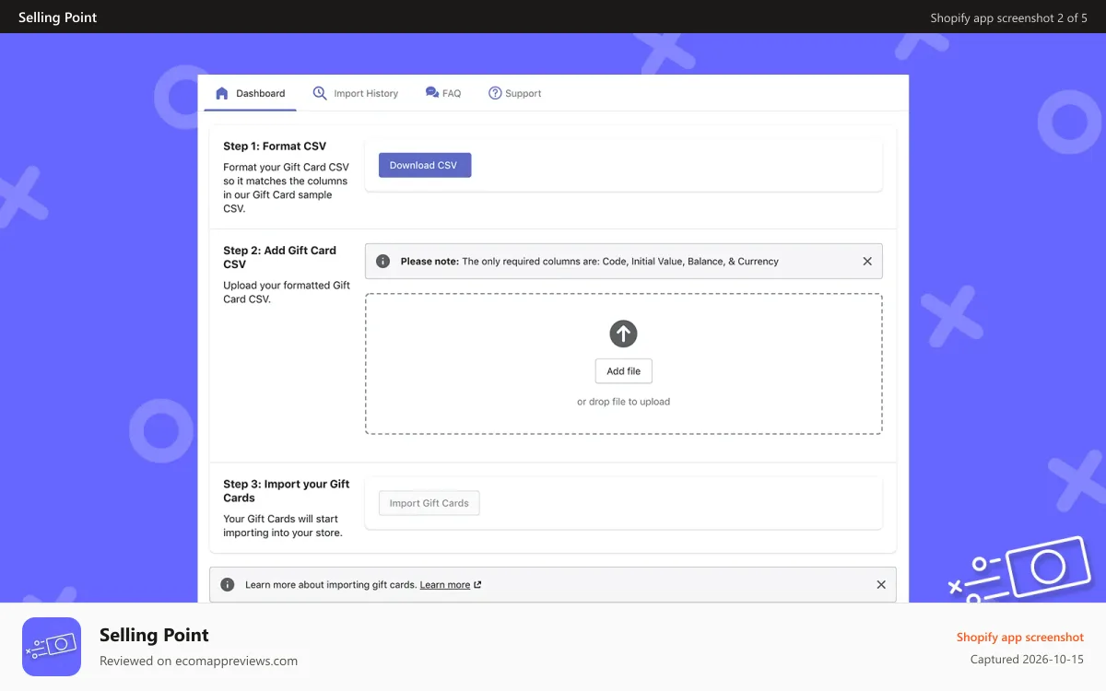The image size is (1106, 691).
Task: Download the sample CSV
Action: tap(425, 165)
